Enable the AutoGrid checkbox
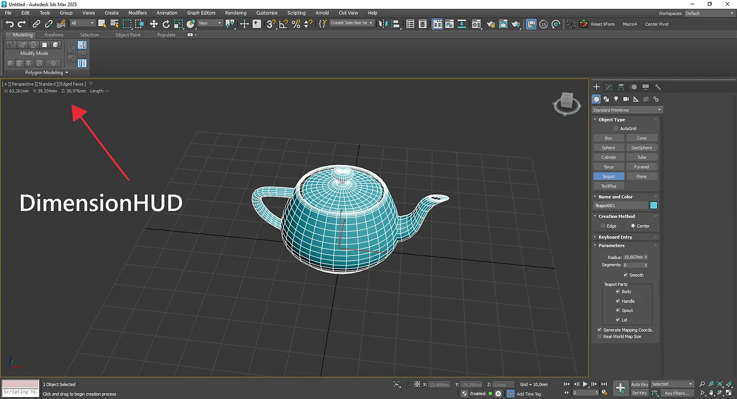Image resolution: width=737 pixels, height=399 pixels. 616,129
